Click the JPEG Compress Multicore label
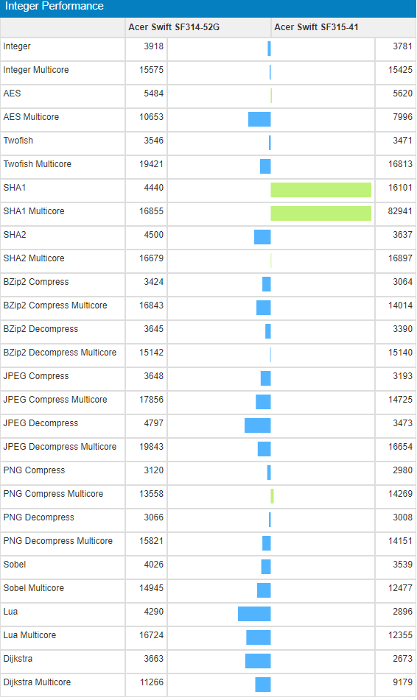This screenshot has height=700, width=417. point(55,400)
